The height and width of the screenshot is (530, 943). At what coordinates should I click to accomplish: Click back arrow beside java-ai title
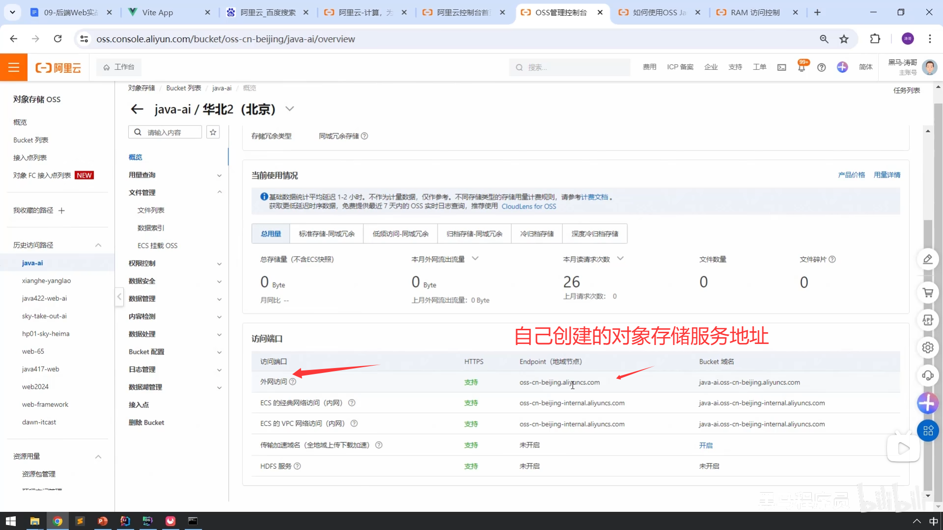tap(137, 109)
